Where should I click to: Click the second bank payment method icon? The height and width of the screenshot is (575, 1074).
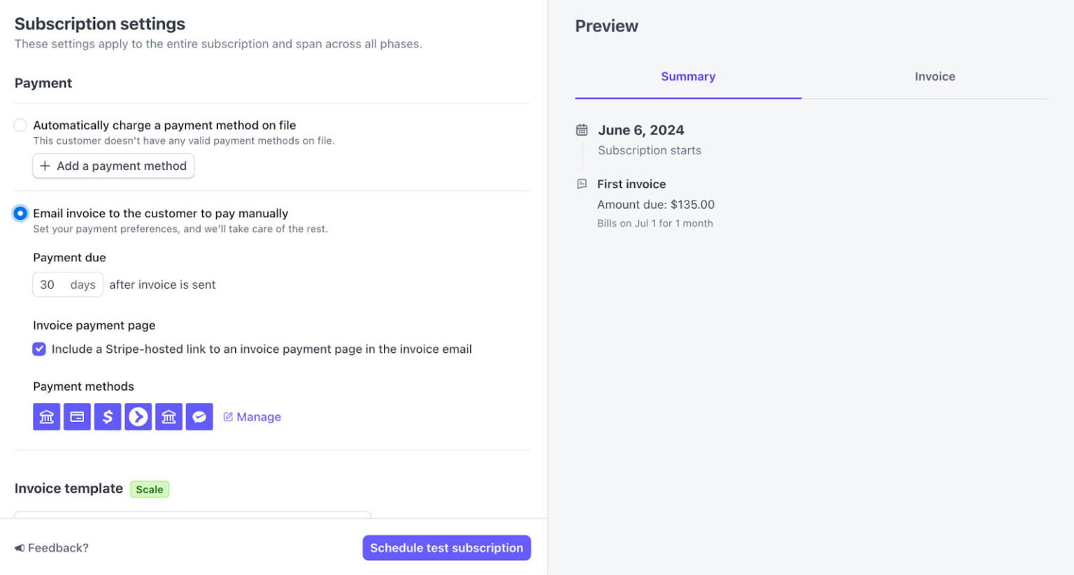click(x=169, y=416)
